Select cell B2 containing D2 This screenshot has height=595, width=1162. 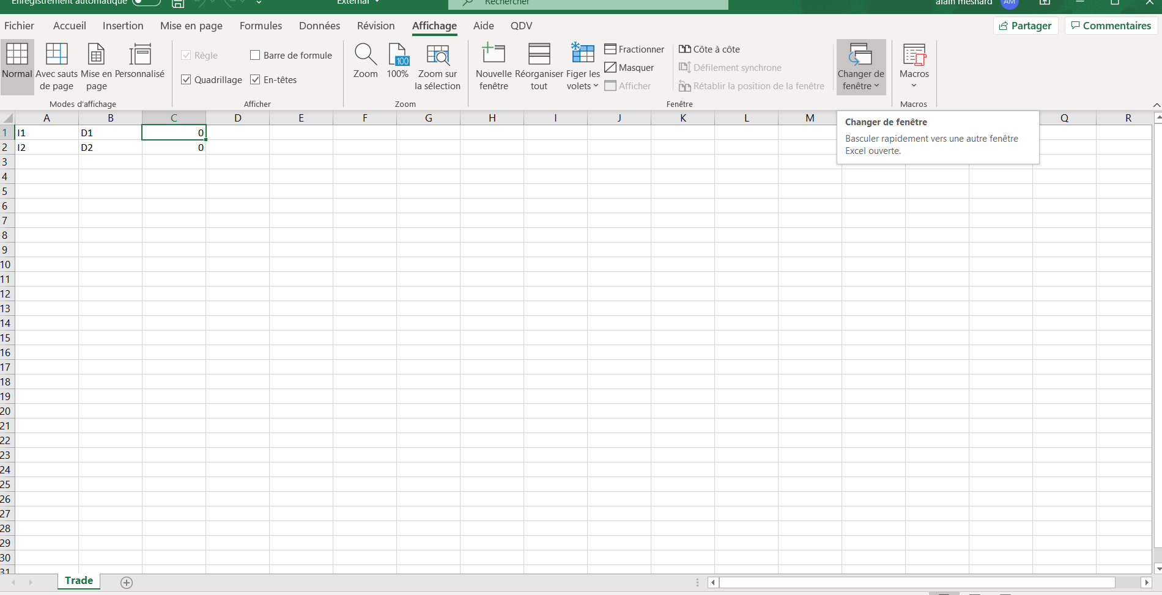[110, 147]
